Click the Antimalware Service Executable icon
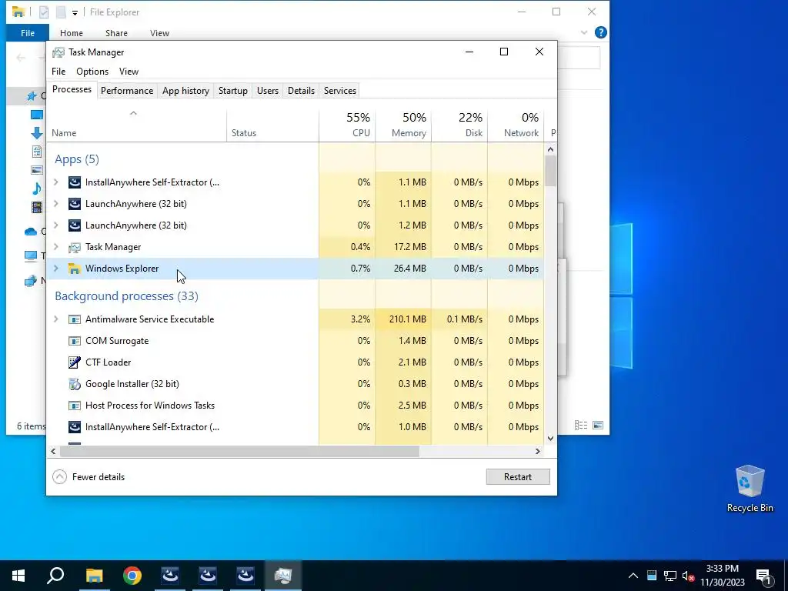The width and height of the screenshot is (788, 591). point(75,319)
